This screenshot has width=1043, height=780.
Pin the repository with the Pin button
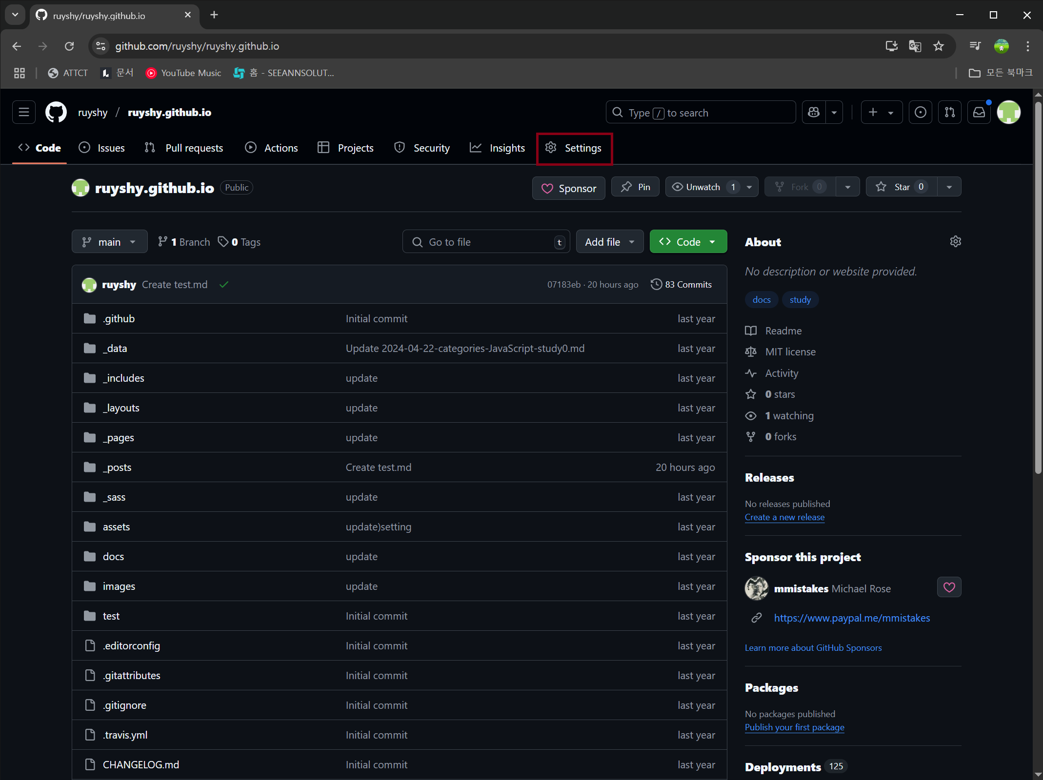click(635, 187)
